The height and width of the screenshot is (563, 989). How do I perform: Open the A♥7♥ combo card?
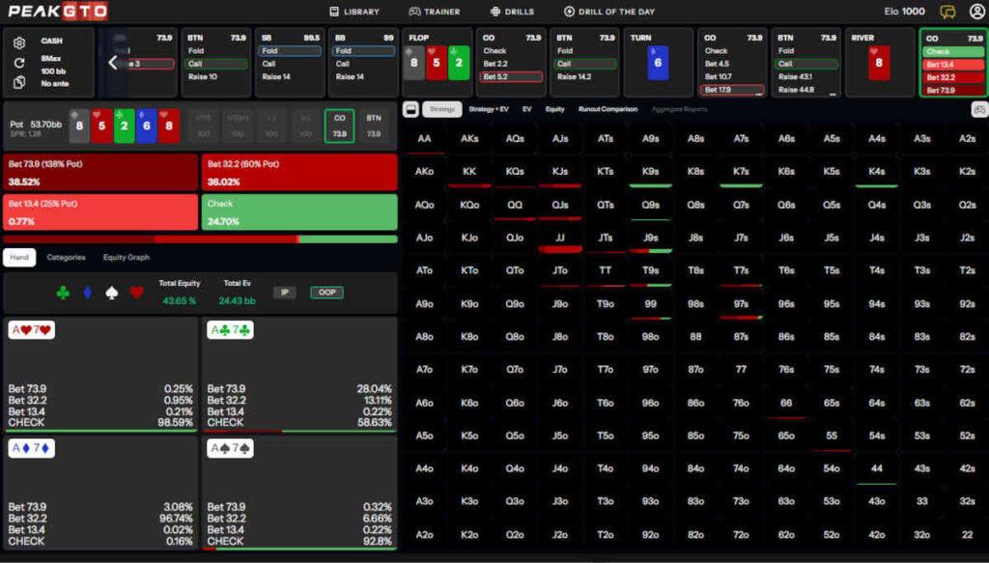pos(100,375)
